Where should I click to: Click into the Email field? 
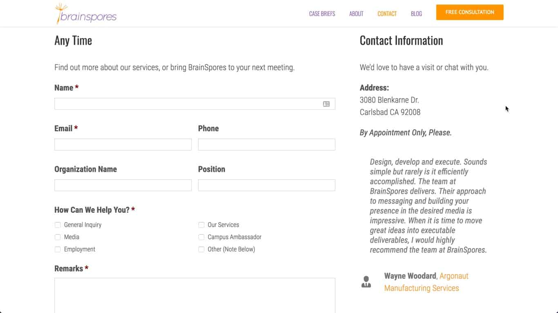[x=123, y=145]
